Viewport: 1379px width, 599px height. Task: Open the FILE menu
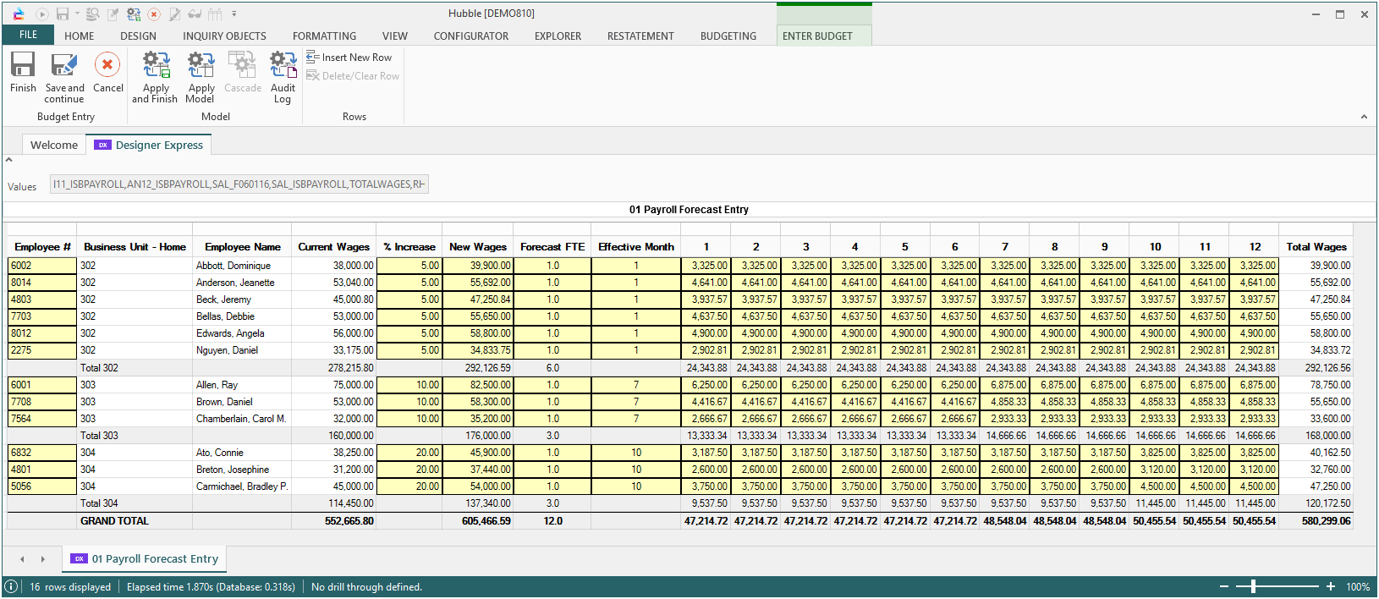28,35
